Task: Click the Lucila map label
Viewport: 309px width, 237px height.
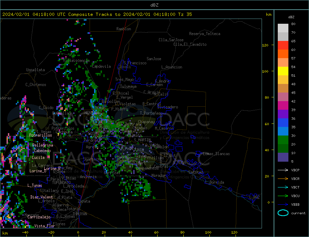Action: [38, 158]
